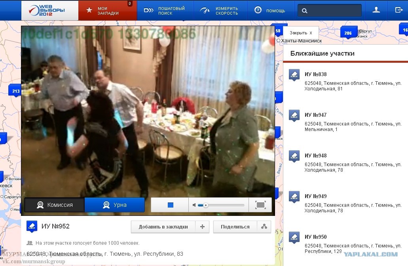Click the search input field
408x266 pixels.
(329, 11)
